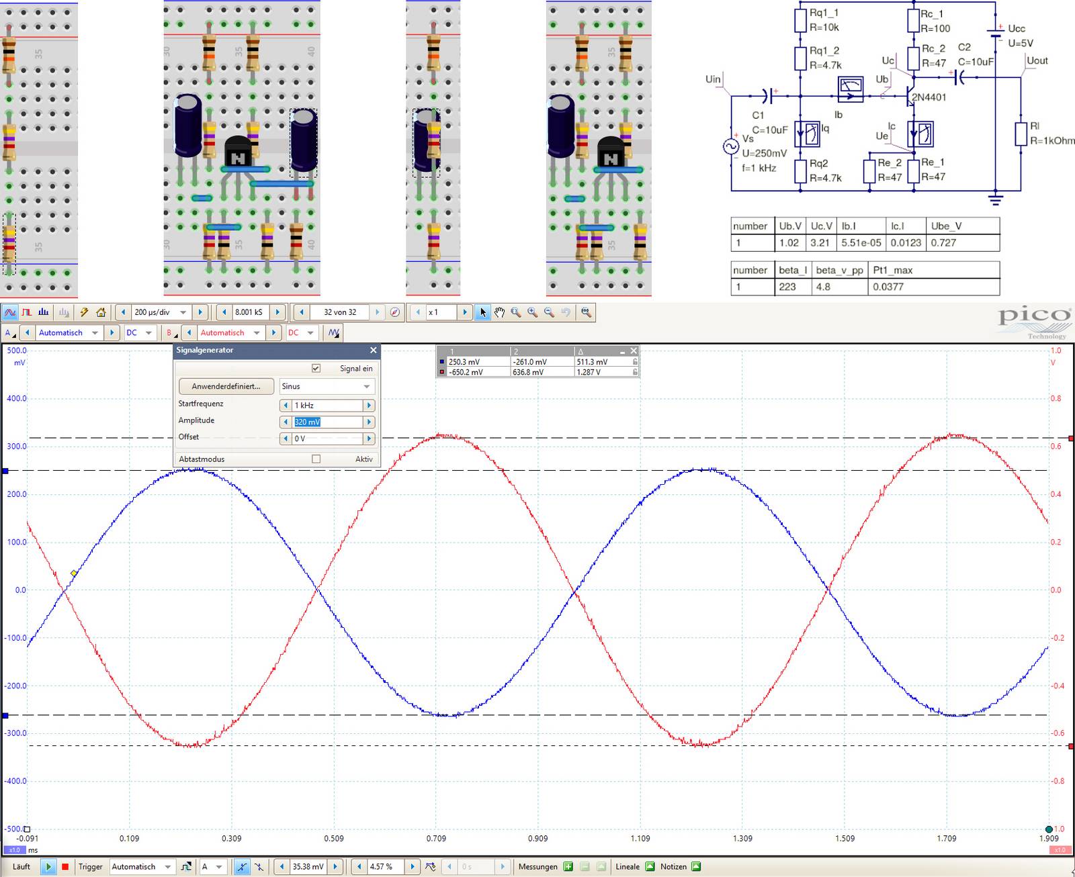Activate the zoom-in magnifier tool
This screenshot has height=877, width=1075.
(x=533, y=312)
